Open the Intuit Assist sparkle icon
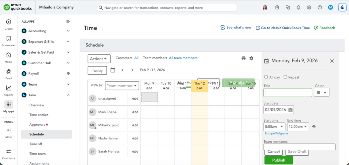Screen dimensions: 349x165 (x=342, y=8)
